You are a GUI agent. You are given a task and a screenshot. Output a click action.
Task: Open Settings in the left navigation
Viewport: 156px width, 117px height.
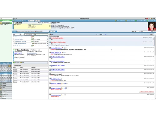[x=6, y=98]
